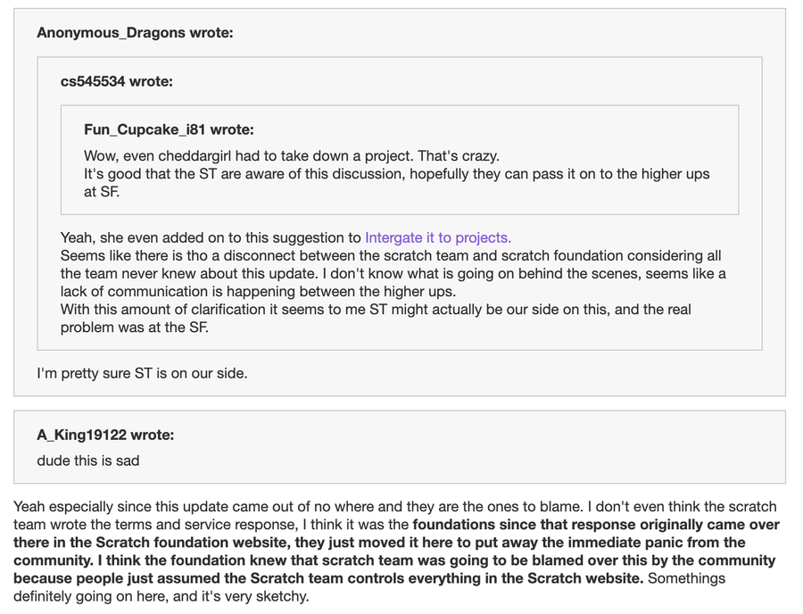803x614 pixels.
Task: Click the "A_King19122 wrote:" quote header
Action: pos(105,436)
